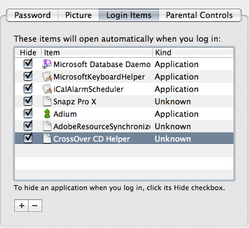Toggle Hide checkbox for Adium
This screenshot has width=249, height=228.
tap(28, 114)
